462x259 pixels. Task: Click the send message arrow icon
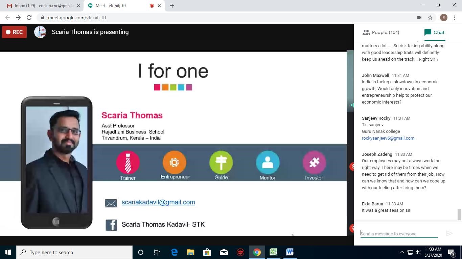(449, 233)
